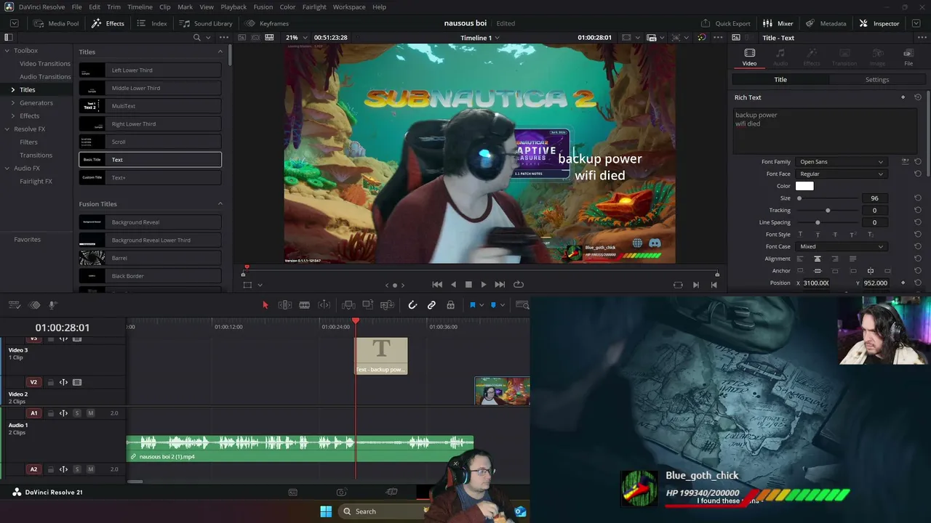Open the Flag color dropdown arrow
This screenshot has width=931, height=523.
pos(481,305)
